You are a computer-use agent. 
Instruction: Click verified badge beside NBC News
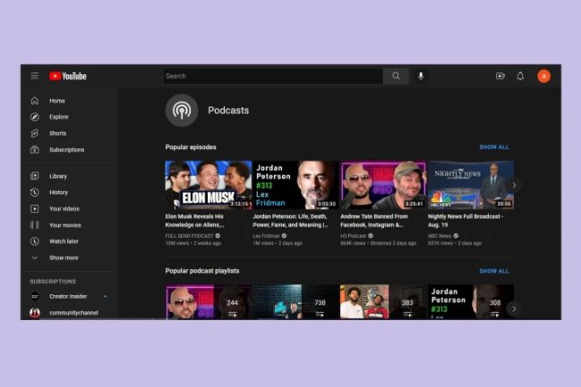point(456,236)
